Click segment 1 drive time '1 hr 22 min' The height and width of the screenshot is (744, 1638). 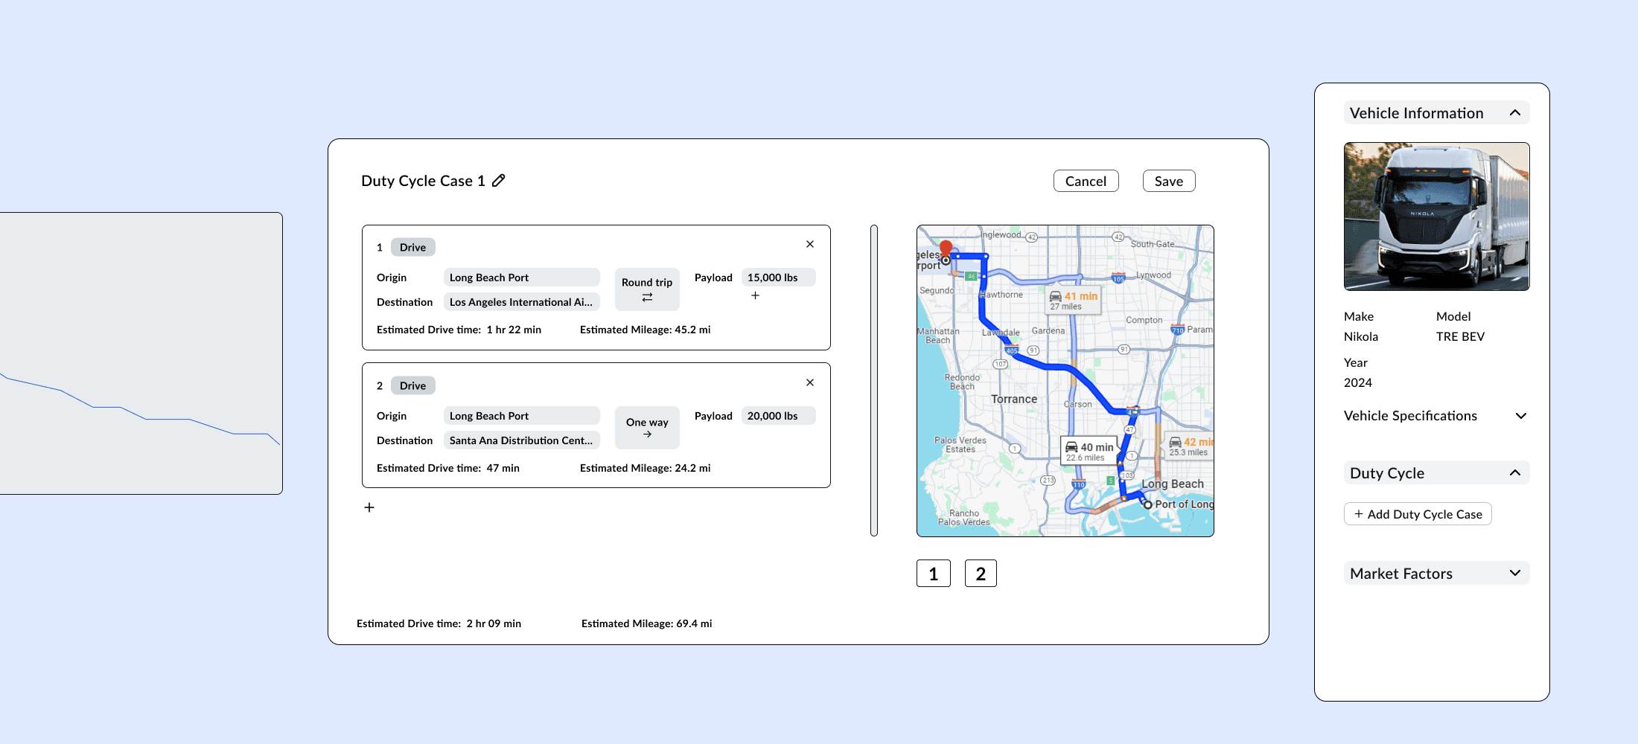514,330
